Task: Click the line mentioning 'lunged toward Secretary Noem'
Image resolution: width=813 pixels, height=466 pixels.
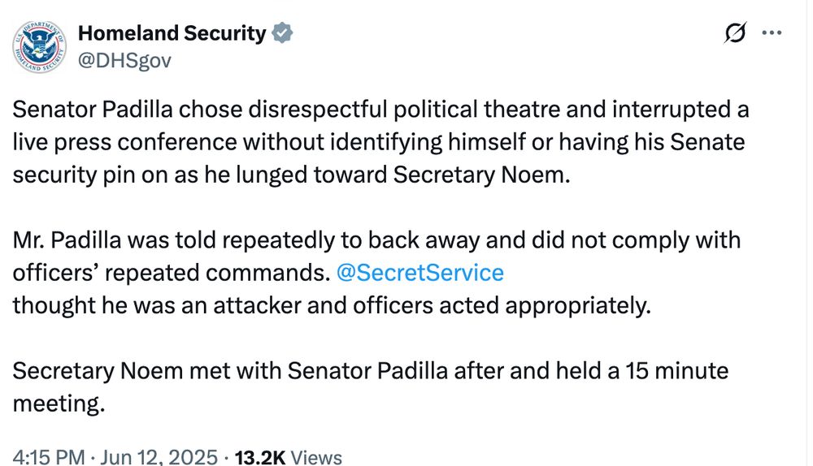Action: (x=291, y=175)
